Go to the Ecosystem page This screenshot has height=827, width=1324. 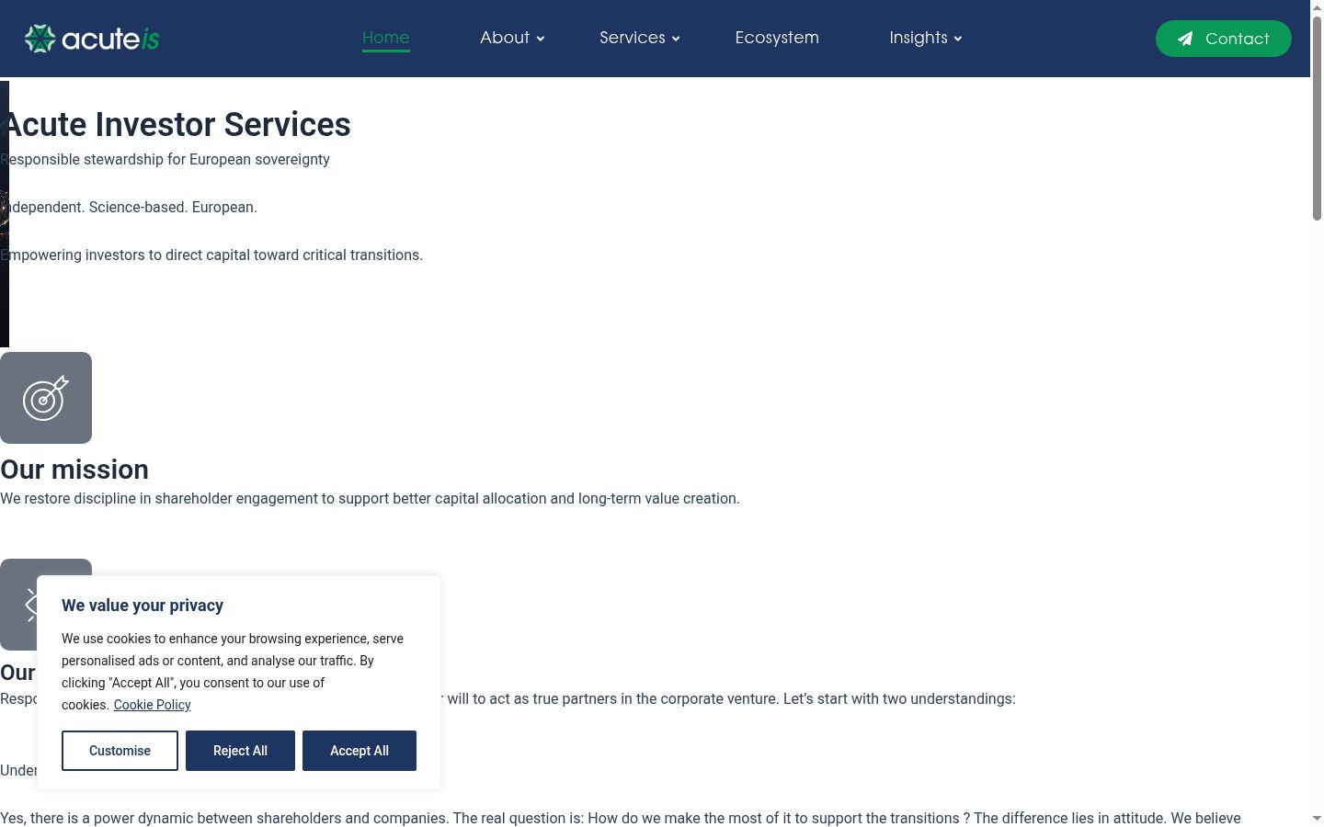click(777, 38)
